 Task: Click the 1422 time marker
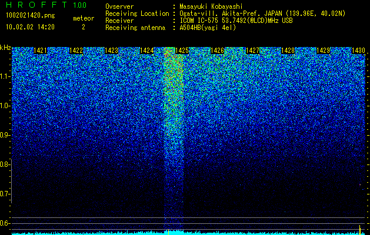tap(76, 51)
